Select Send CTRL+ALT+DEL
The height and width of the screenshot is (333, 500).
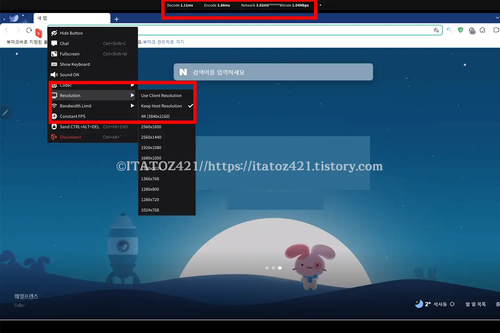point(93,127)
